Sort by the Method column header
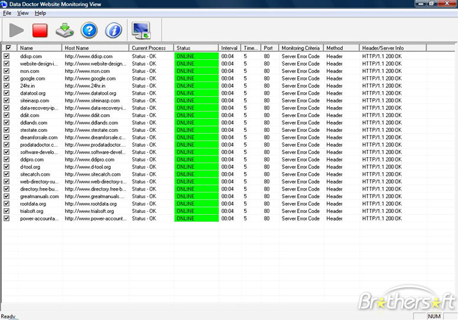Image resolution: width=458 pixels, height=320 pixels. point(342,48)
